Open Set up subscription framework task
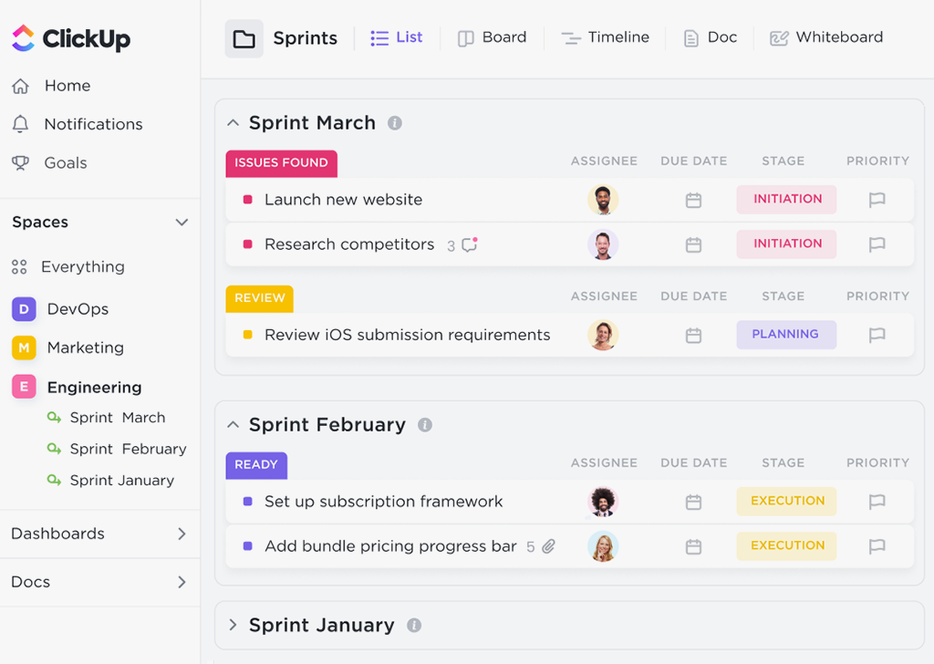 tap(384, 502)
